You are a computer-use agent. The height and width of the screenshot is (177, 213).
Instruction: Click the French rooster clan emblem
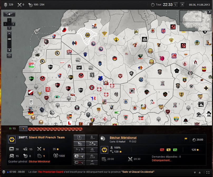(74, 43)
